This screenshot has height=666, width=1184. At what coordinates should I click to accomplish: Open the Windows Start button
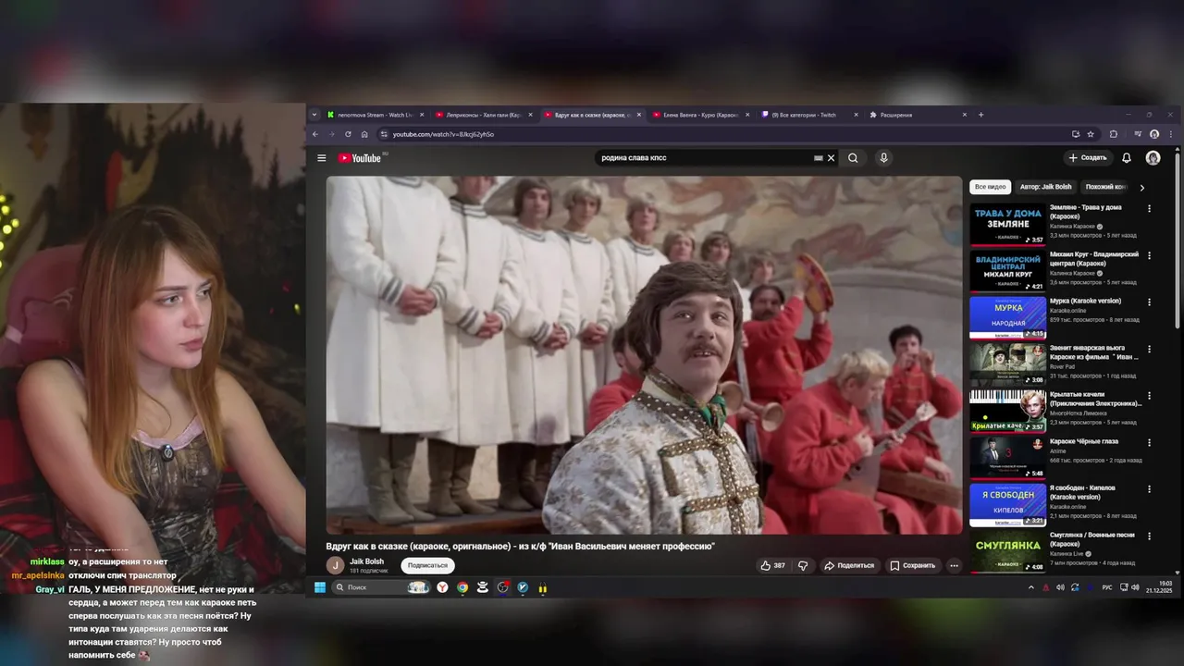(x=320, y=587)
